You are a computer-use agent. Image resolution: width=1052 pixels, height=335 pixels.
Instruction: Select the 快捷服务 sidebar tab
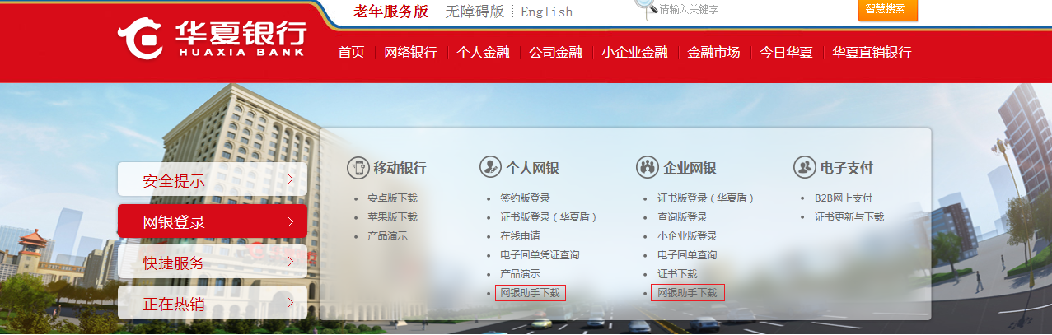[213, 262]
